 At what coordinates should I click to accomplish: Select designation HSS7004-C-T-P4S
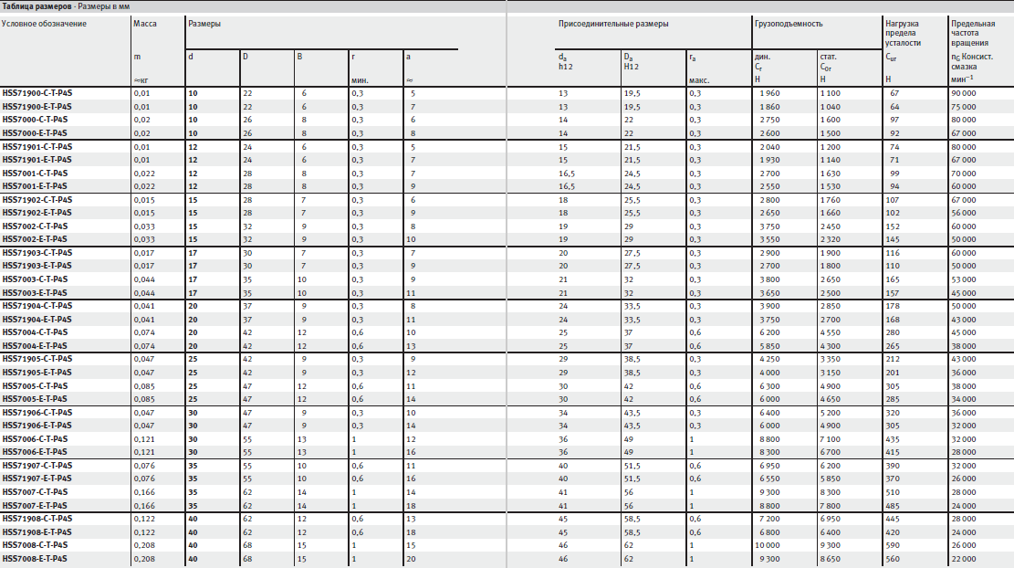click(35, 332)
